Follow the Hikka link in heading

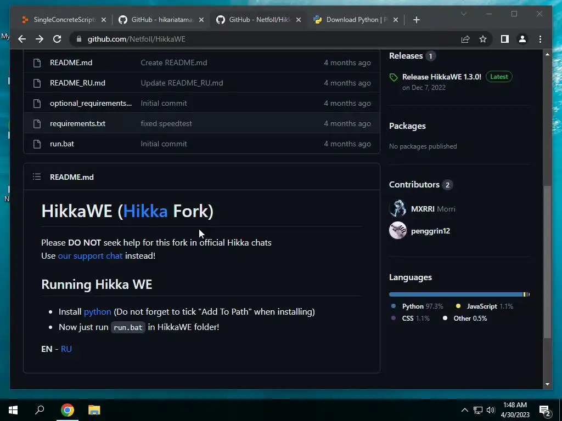(145, 211)
